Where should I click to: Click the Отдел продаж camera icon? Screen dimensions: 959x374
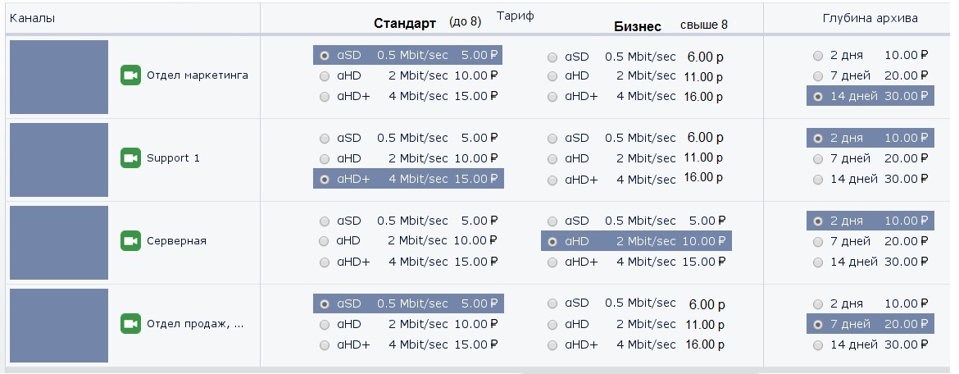130,324
